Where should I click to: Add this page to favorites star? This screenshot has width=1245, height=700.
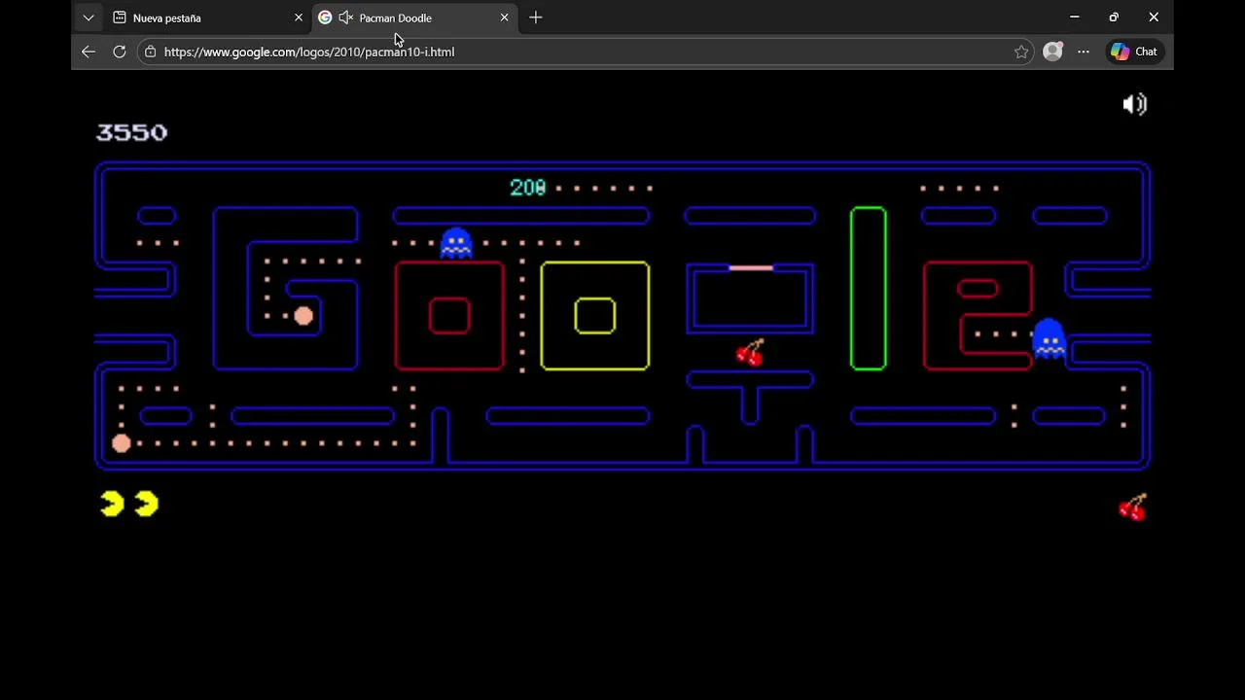tap(1021, 52)
